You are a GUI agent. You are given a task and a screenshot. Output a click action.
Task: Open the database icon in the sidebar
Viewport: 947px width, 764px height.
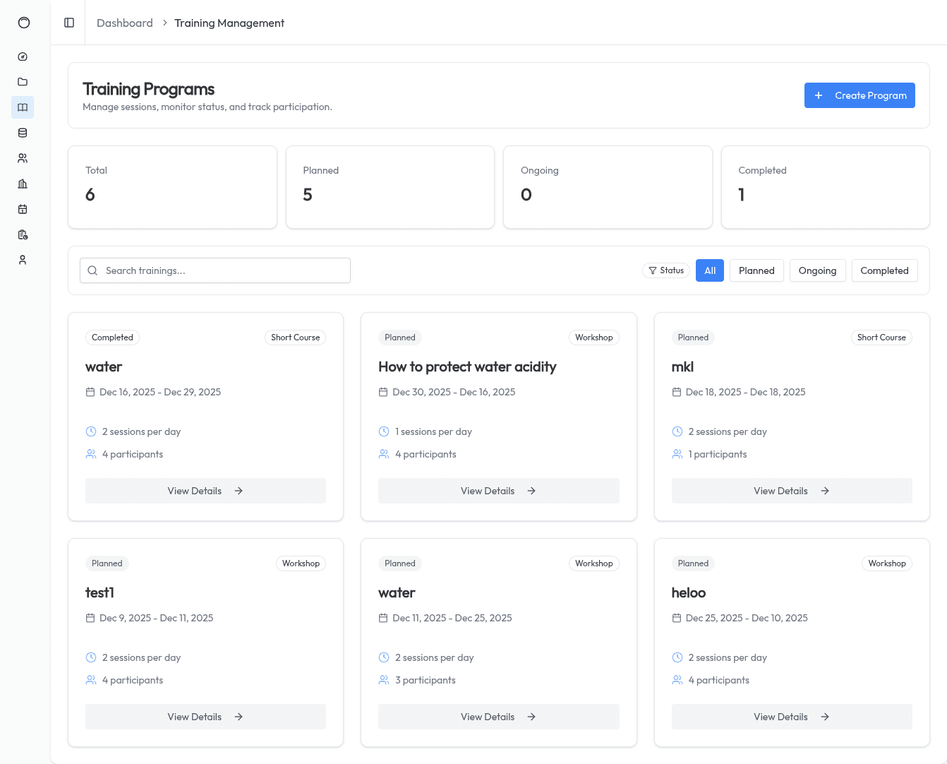tap(23, 133)
